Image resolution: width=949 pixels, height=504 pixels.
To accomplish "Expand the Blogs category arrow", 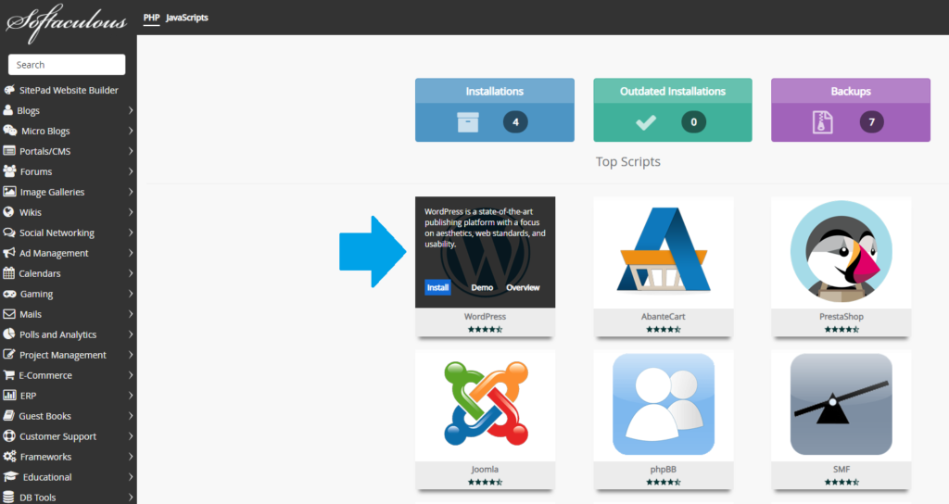I will click(131, 110).
